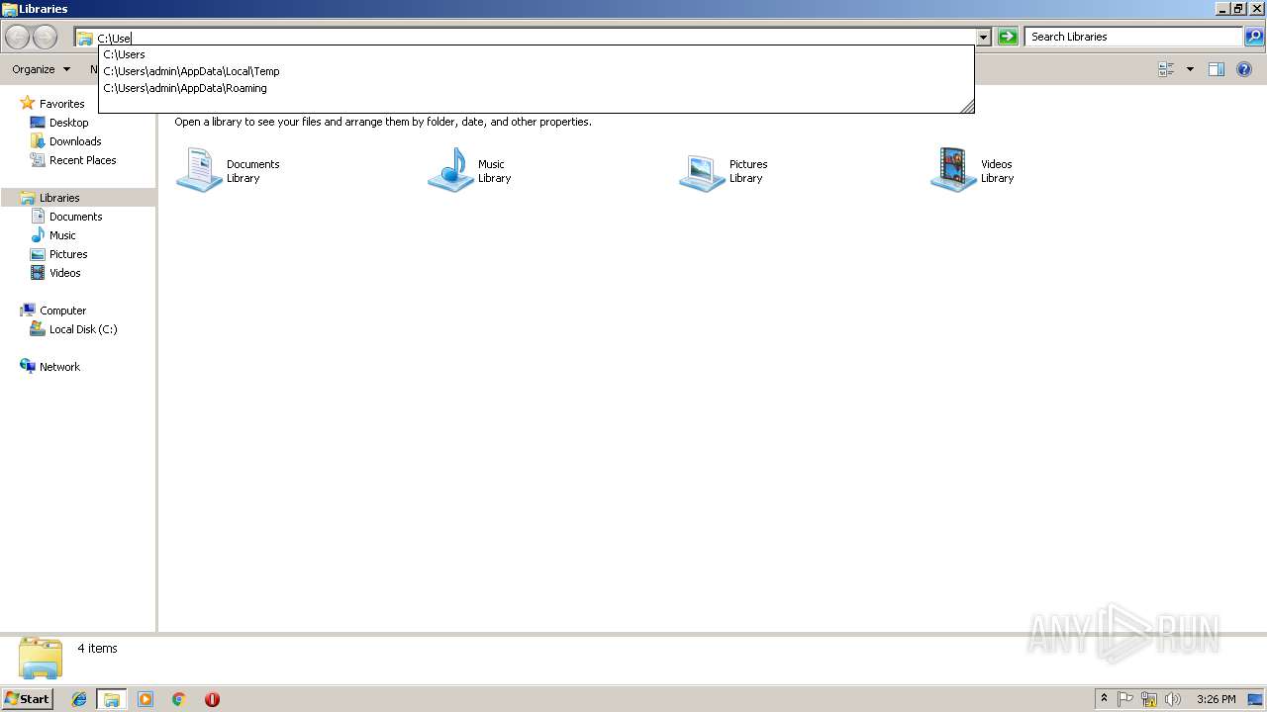Select Downloads in Favorites
The height and width of the screenshot is (712, 1267).
[75, 141]
